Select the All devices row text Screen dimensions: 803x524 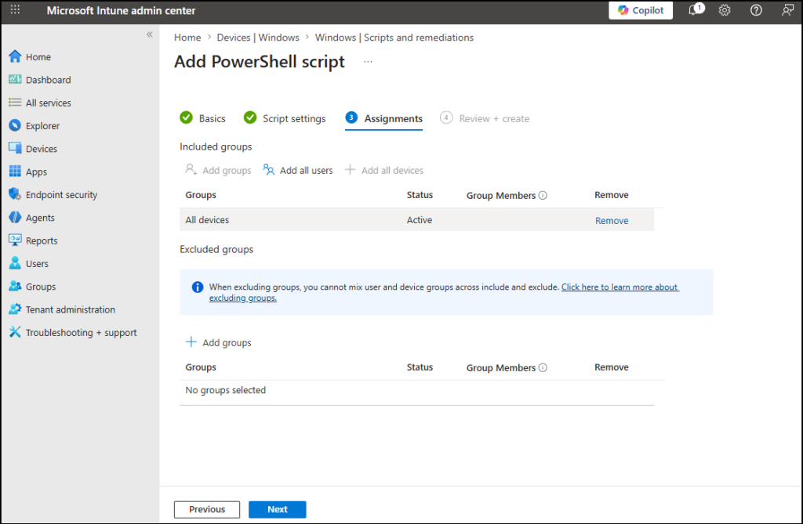tap(207, 220)
